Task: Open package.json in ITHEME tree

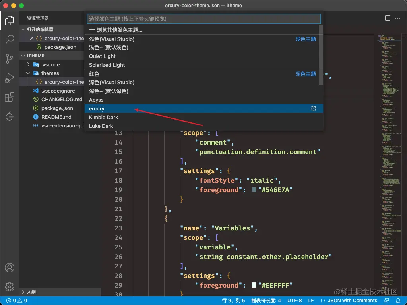Action: 57,108
